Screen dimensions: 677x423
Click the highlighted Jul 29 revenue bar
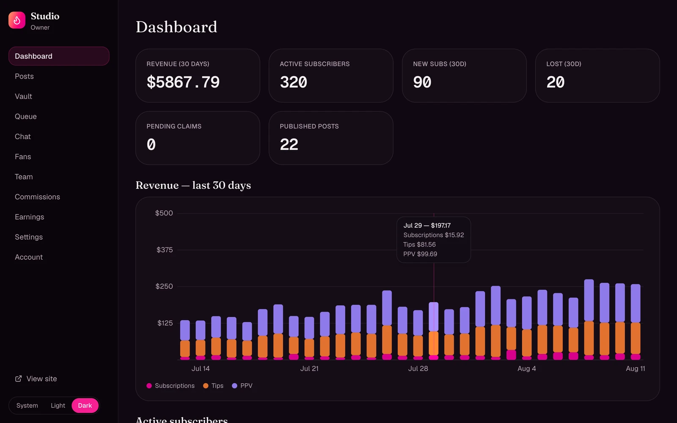(434, 331)
